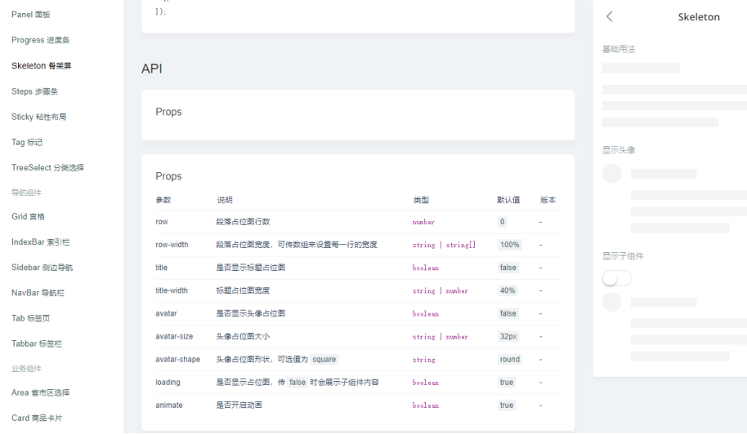Click the 40% default value
The image size is (747, 434).
point(508,290)
